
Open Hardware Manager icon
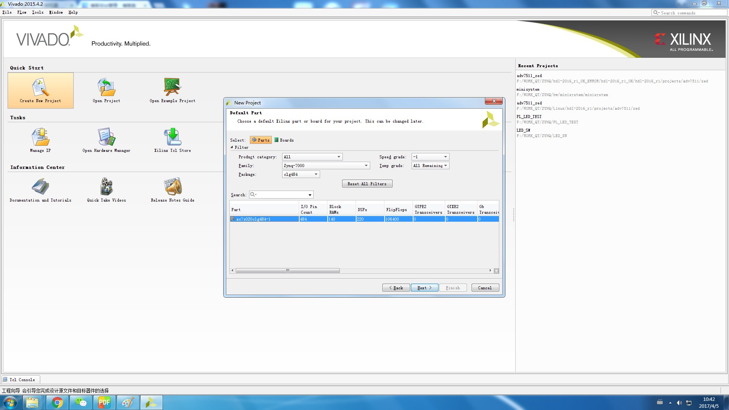point(106,137)
